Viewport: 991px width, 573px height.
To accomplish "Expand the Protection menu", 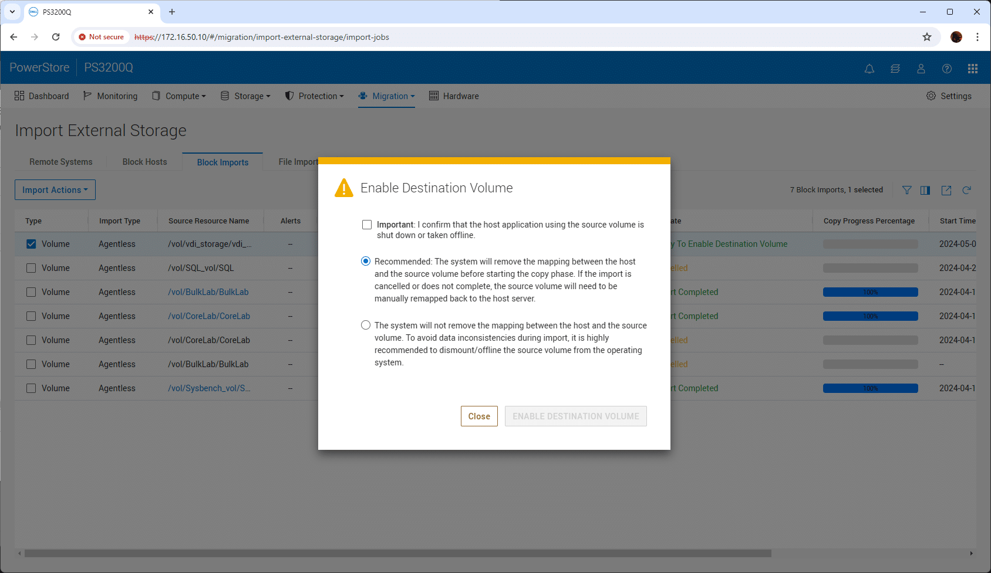I will point(314,96).
